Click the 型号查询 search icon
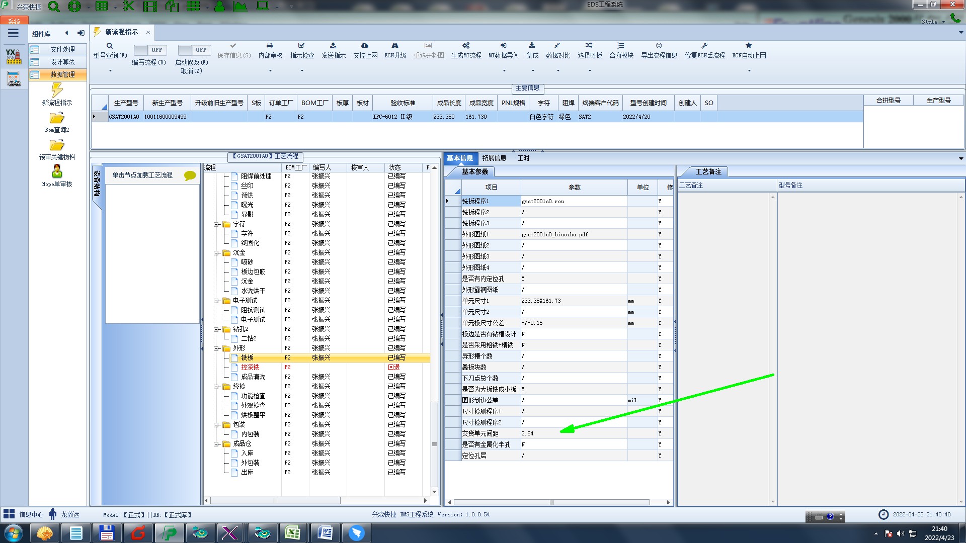 (x=109, y=46)
